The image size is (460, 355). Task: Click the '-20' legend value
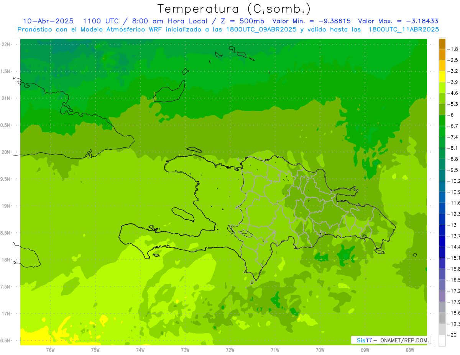click(452, 335)
